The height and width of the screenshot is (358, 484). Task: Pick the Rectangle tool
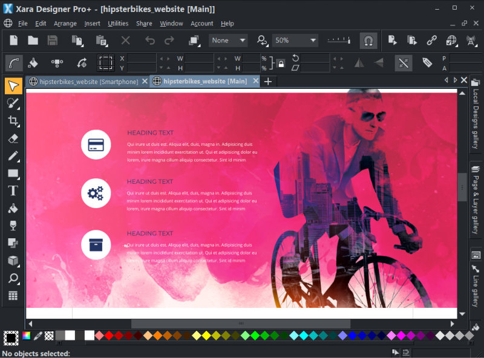pyautogui.click(x=13, y=173)
